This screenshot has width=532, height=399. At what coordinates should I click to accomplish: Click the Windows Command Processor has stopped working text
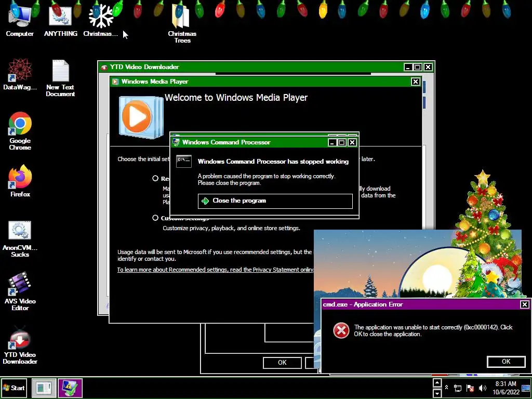(273, 162)
